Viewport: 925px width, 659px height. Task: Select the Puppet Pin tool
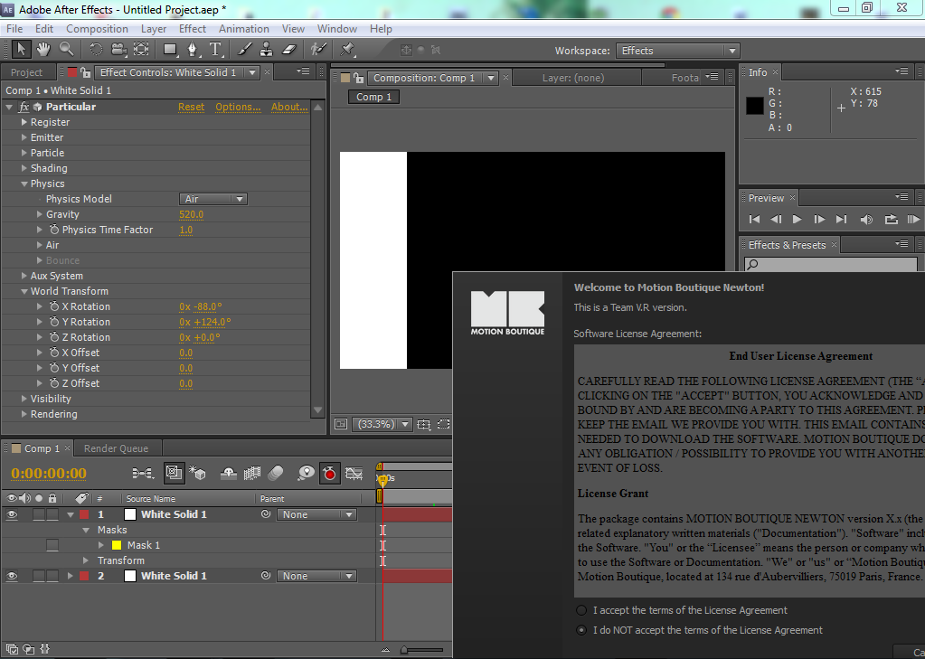pyautogui.click(x=347, y=50)
